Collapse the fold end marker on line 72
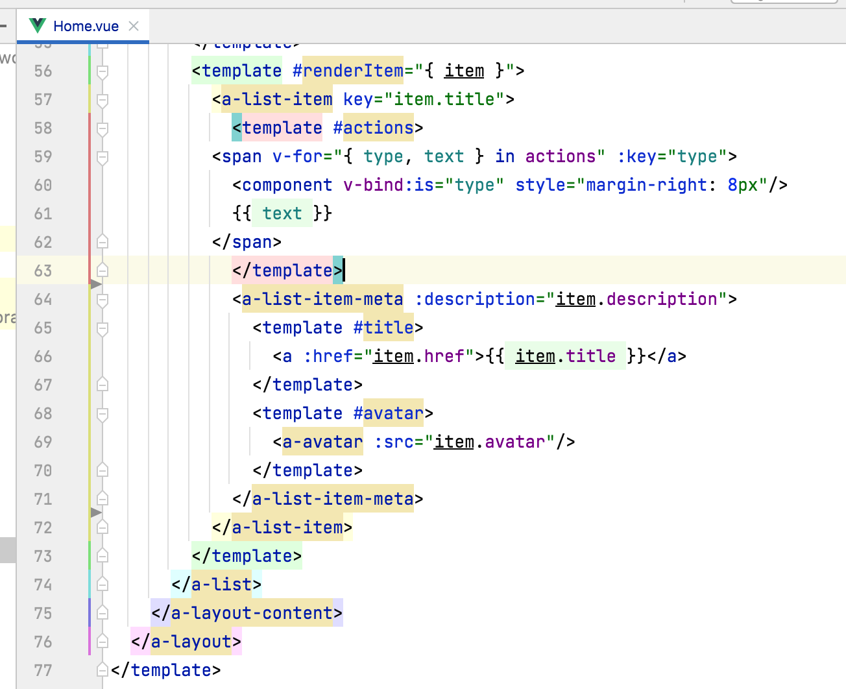This screenshot has height=689, width=846. [103, 527]
